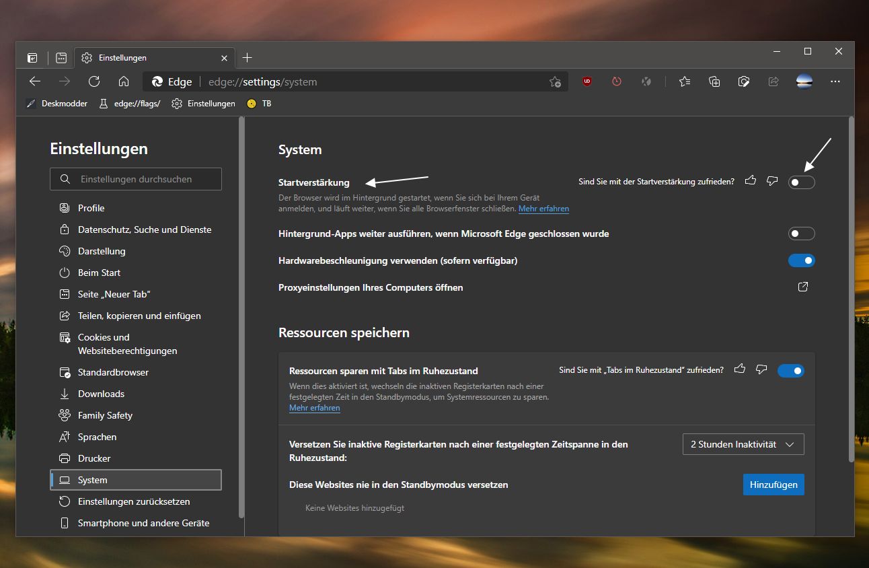Open Drucker settings section

[x=136, y=458]
